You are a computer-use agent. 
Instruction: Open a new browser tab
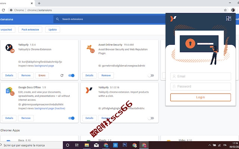tap(39, 3)
